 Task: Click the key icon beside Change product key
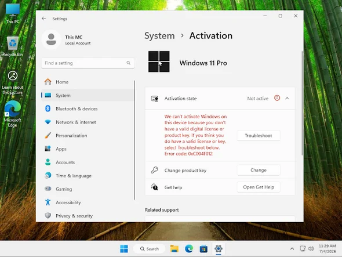click(x=155, y=170)
